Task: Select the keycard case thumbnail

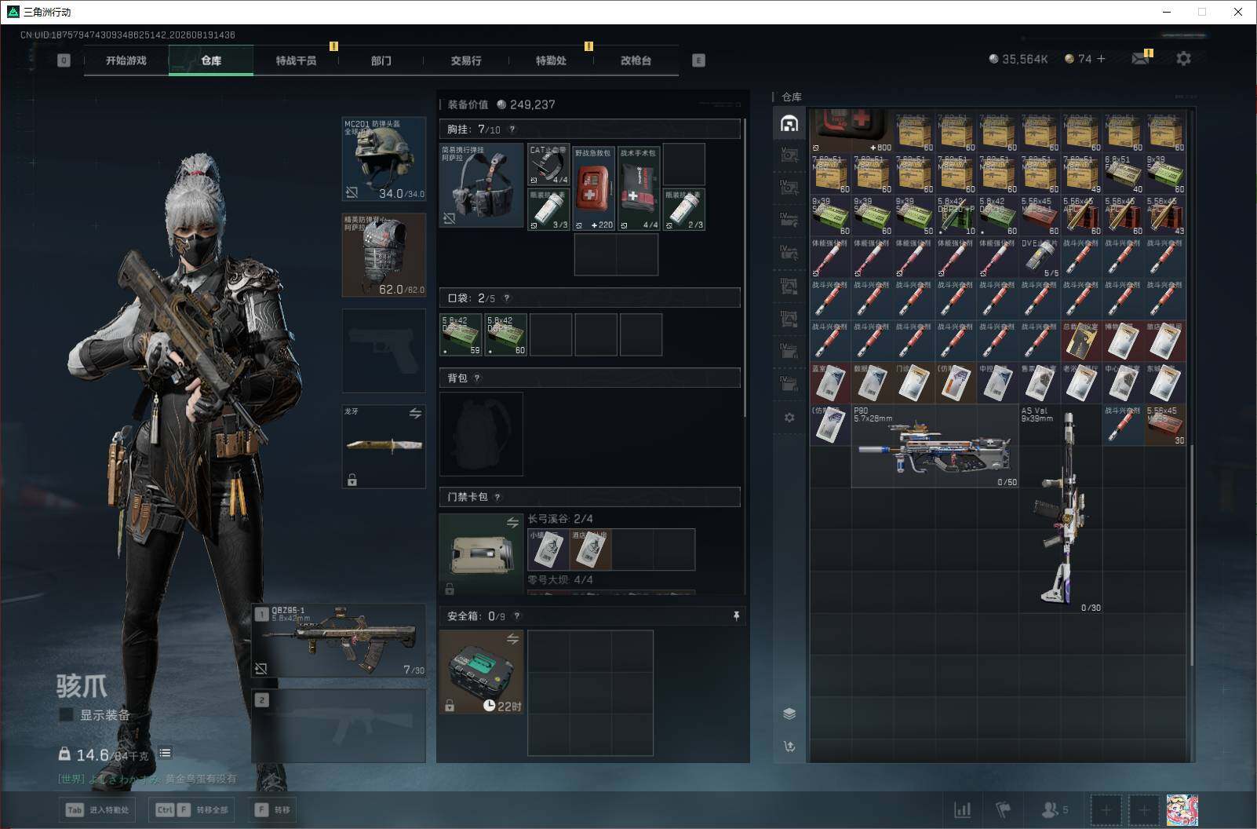Action: 481,555
